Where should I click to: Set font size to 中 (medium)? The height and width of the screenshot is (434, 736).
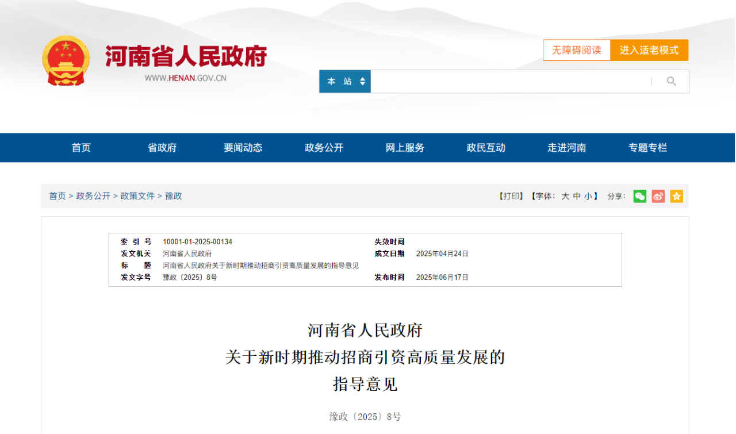click(576, 196)
